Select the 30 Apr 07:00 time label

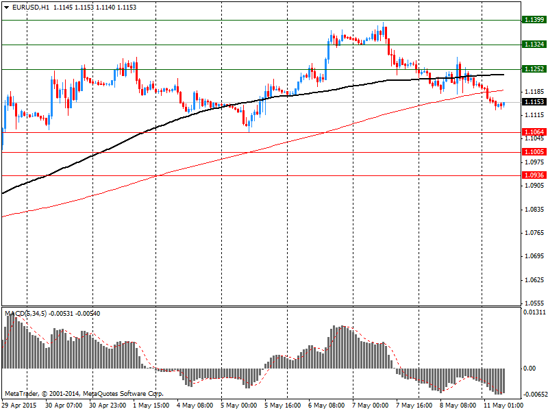[x=64, y=406]
